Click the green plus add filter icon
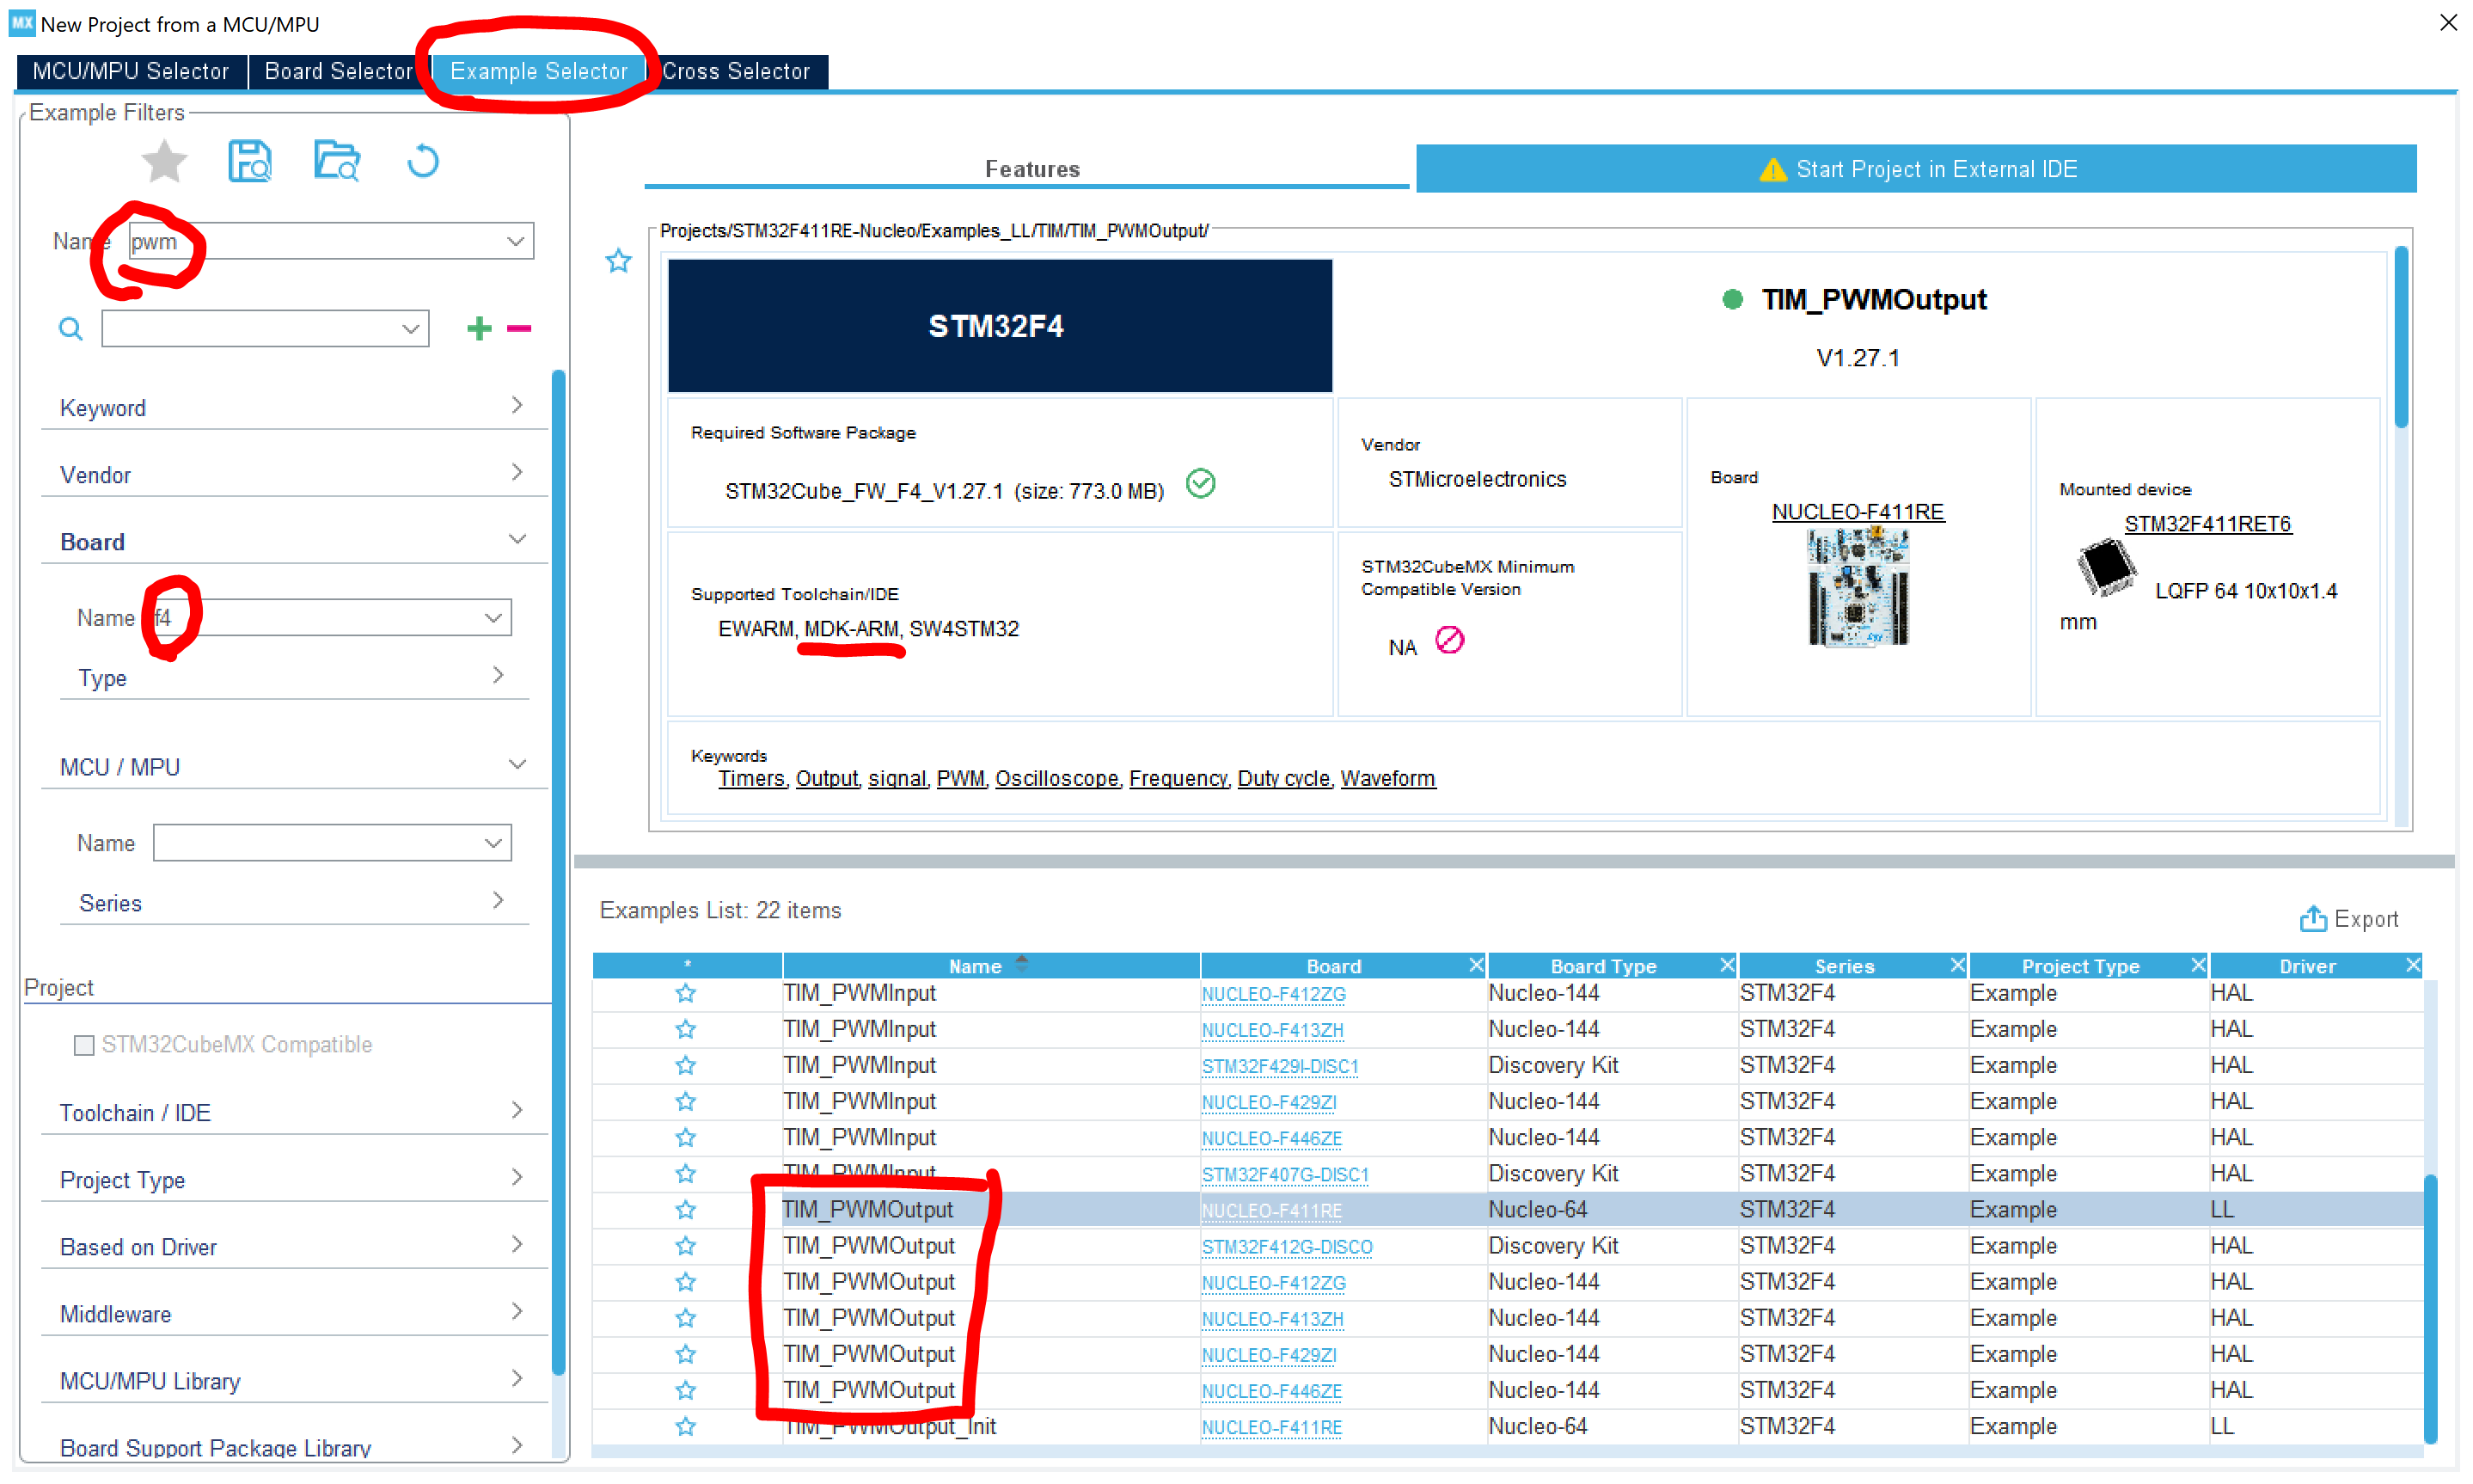This screenshot has width=2473, height=1484. 479,328
